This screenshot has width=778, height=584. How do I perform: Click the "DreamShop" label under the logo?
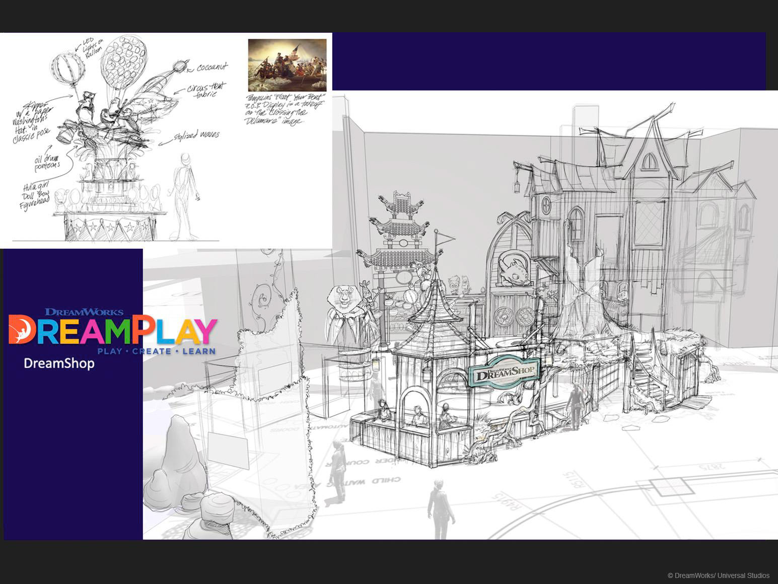59,363
